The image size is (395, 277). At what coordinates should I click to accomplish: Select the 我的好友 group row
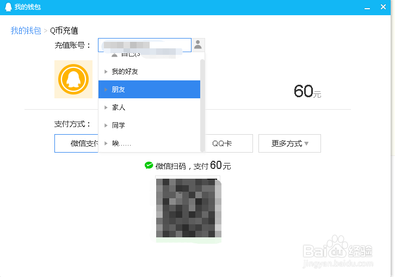click(149, 72)
